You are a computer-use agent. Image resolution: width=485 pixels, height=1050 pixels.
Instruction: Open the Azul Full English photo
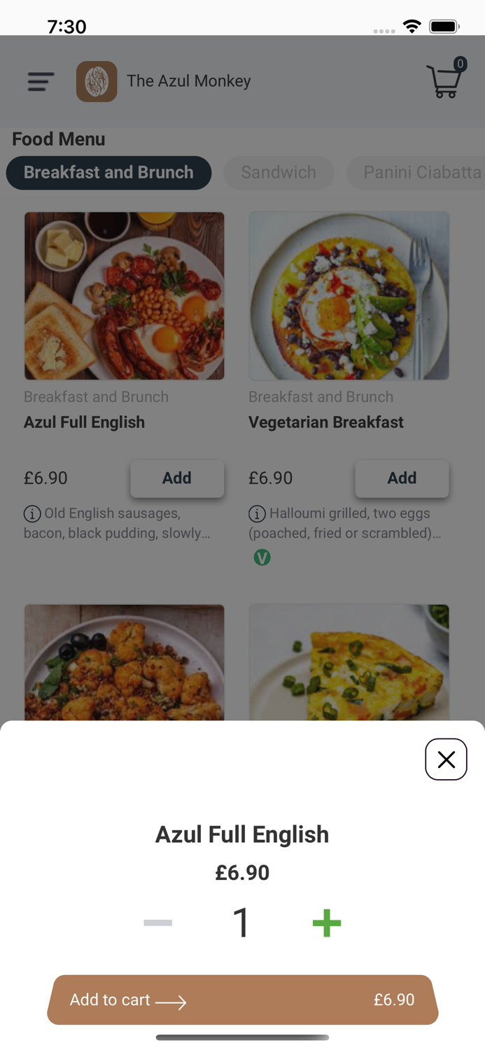125,296
